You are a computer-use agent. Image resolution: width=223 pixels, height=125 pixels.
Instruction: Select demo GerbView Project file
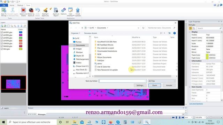[x=100, y=64]
